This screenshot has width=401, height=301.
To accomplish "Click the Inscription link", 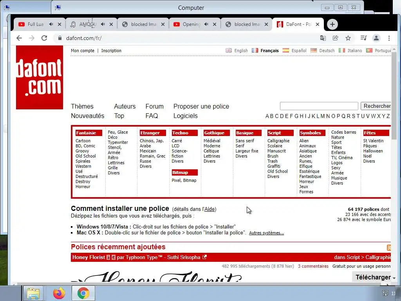I will 111,51.
